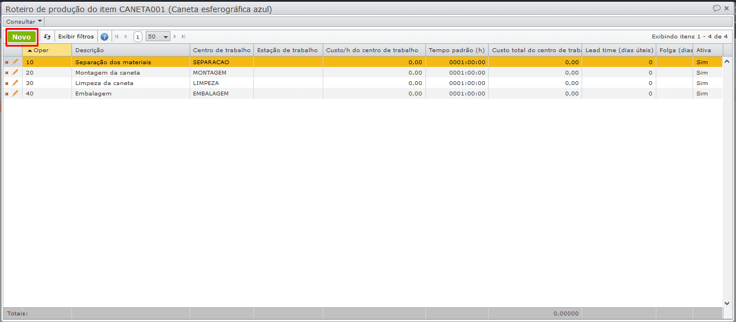
Task: Click the vertical scrollbar down arrow
Action: pyautogui.click(x=727, y=303)
